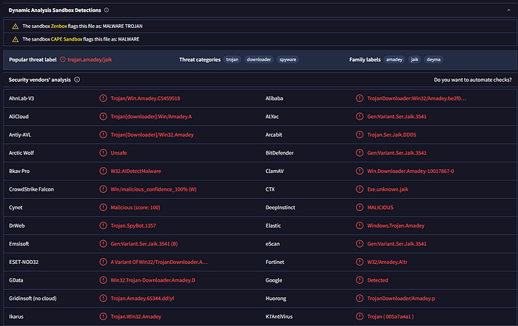Click the alert icon in the DrWeb row
The width and height of the screenshot is (518, 326).
[x=103, y=225]
